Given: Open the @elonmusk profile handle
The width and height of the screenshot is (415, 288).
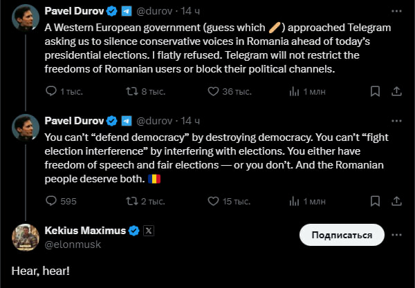Looking at the screenshot, I should (x=73, y=244).
